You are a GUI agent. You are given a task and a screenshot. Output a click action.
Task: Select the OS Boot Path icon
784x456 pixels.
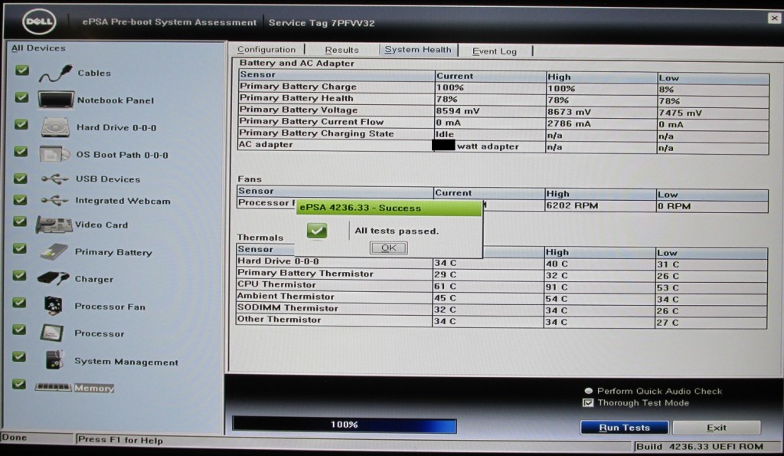click(x=54, y=154)
